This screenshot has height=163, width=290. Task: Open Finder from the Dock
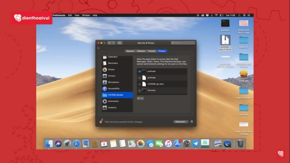(x=49, y=144)
